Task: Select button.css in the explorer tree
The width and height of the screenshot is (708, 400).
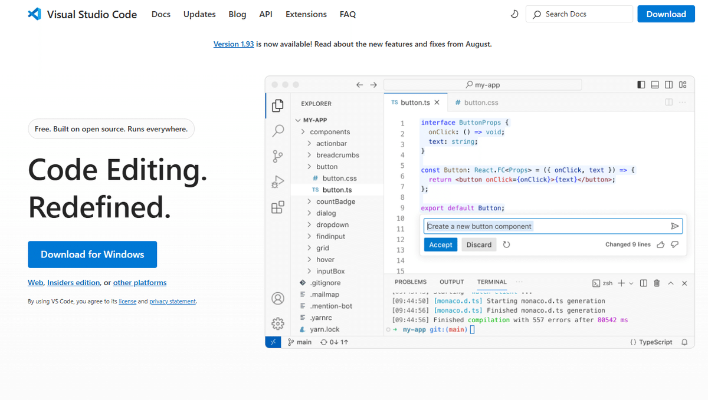Action: [337, 178]
